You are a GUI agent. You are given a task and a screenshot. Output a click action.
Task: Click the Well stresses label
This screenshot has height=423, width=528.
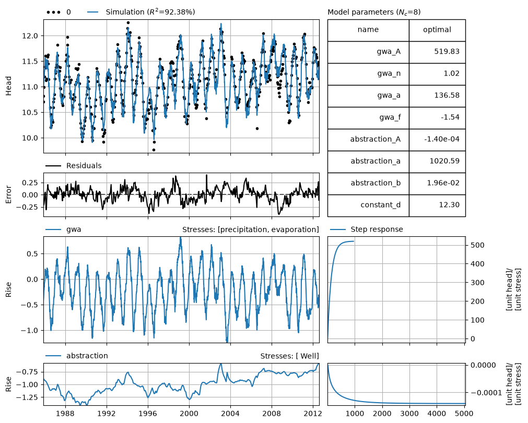click(289, 356)
